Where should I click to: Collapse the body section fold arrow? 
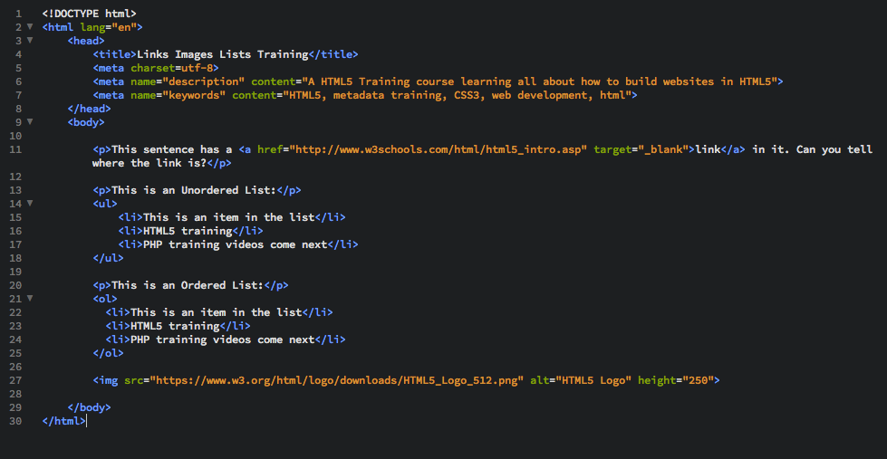point(30,122)
